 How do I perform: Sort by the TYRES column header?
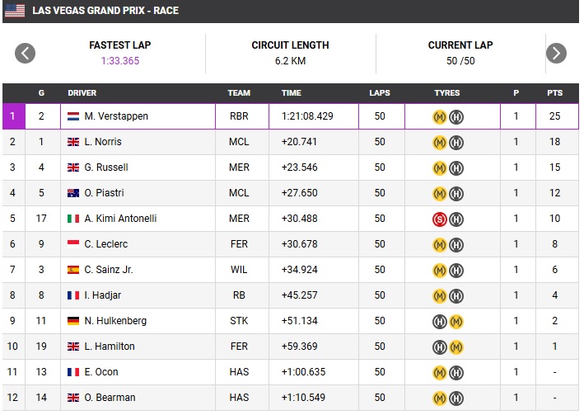[x=447, y=93]
